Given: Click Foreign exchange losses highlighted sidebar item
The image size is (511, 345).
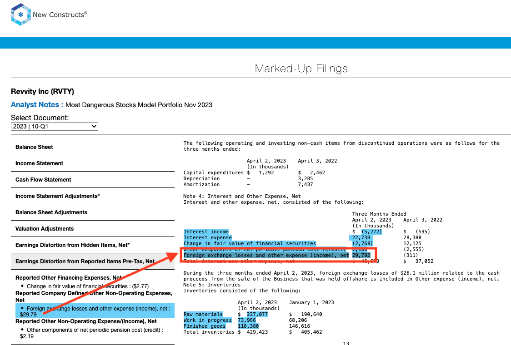Looking at the screenshot, I should click(x=95, y=311).
